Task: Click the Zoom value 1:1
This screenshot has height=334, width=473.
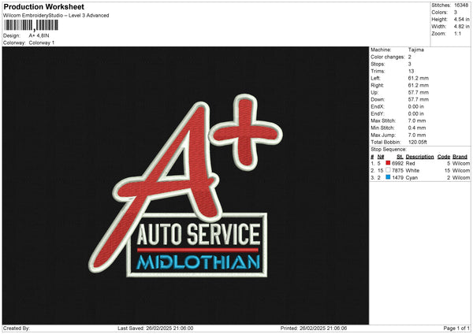Action: click(457, 34)
